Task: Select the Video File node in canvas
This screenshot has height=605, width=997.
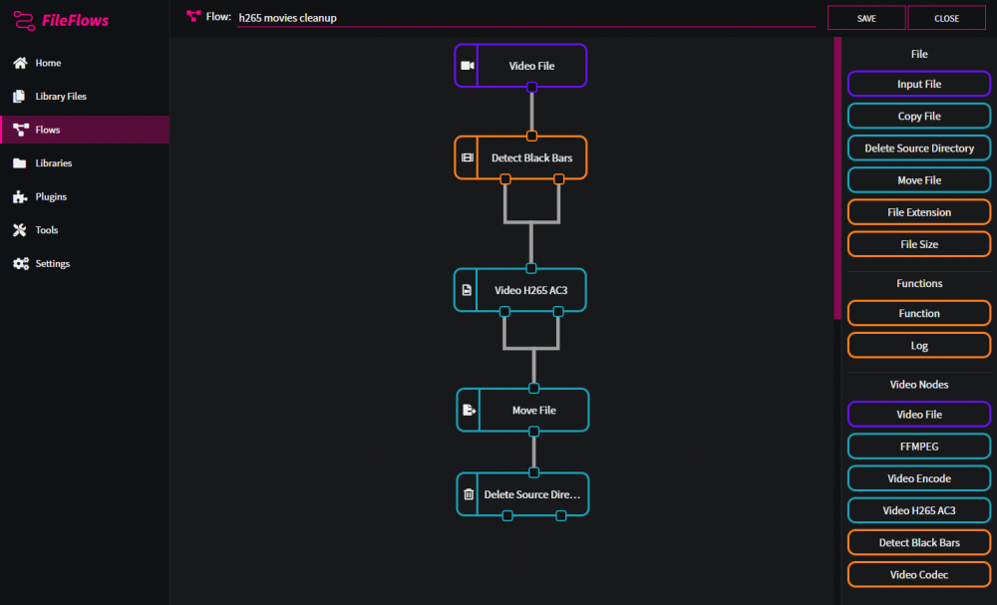Action: point(520,66)
